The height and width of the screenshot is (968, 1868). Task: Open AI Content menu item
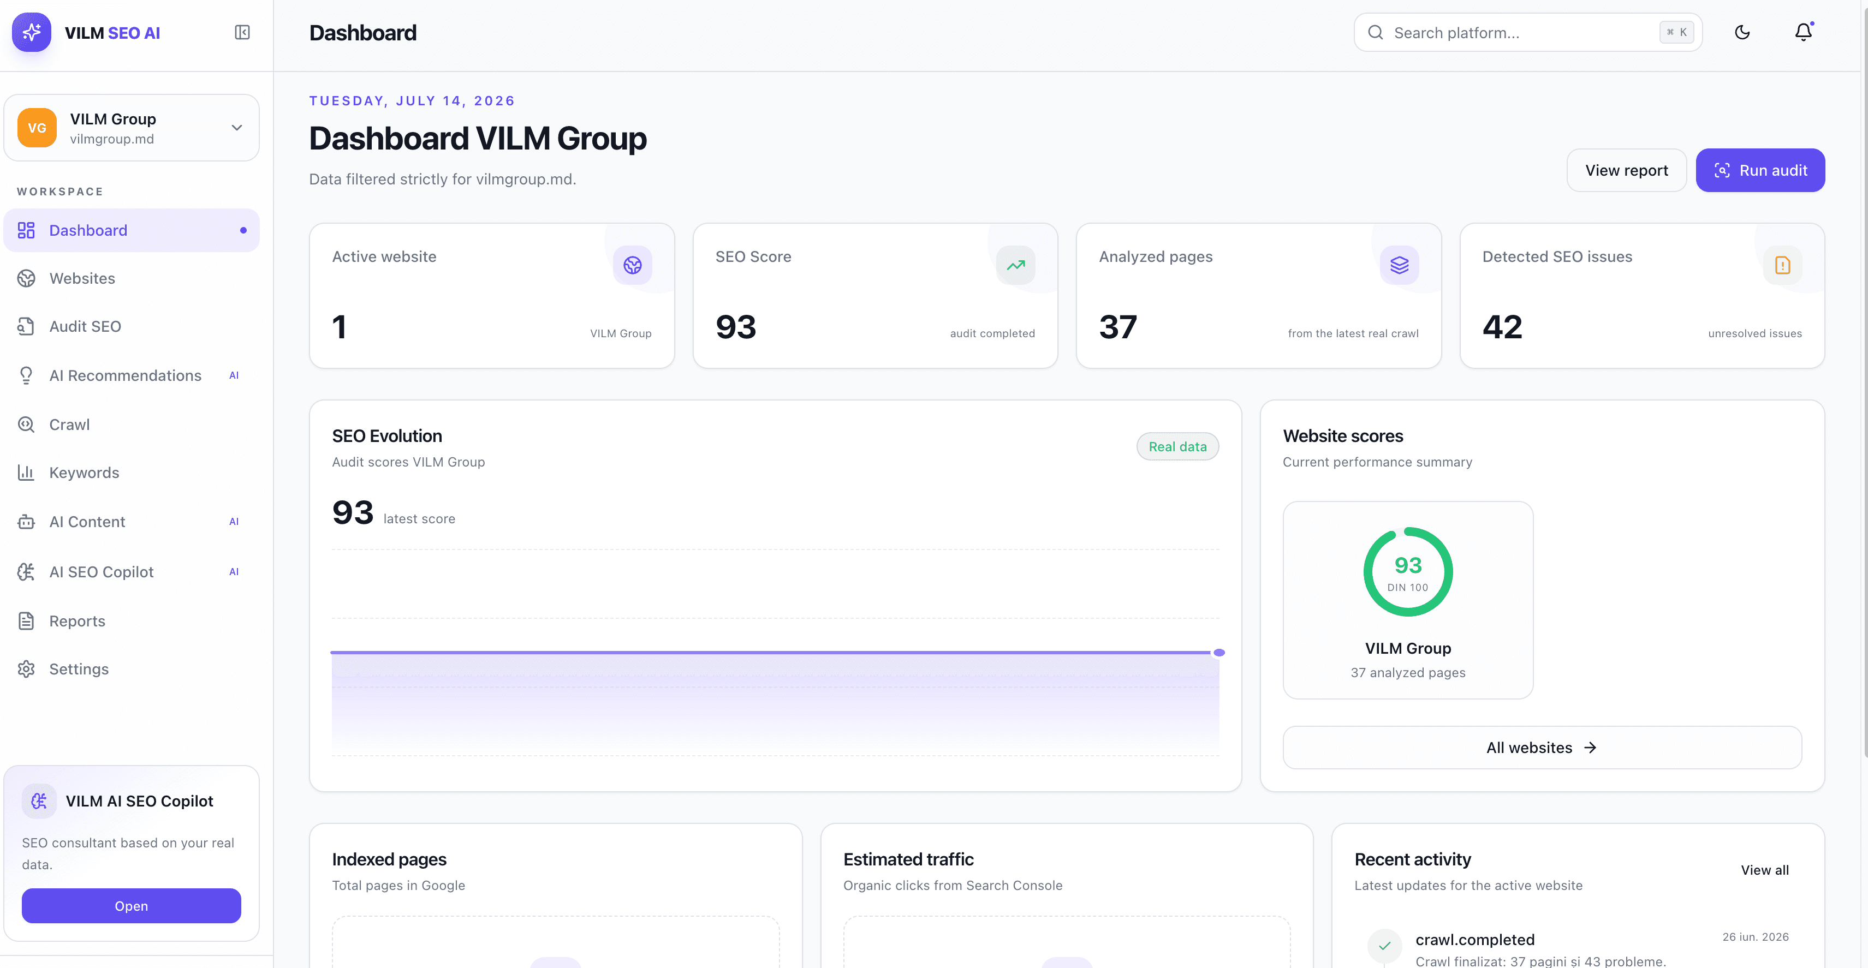click(131, 521)
